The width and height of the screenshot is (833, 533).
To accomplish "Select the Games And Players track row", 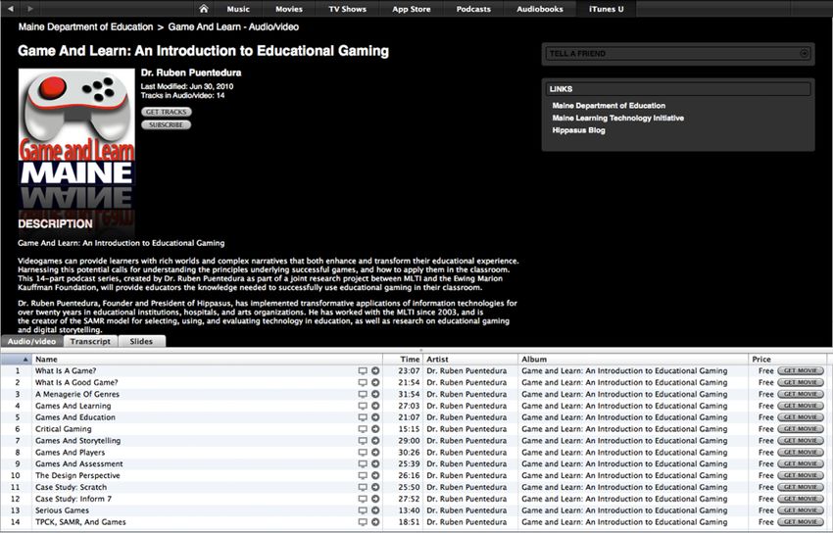I will coord(416,453).
